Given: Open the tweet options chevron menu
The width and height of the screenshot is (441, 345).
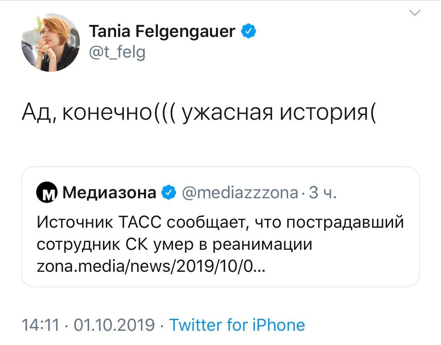Looking at the screenshot, I should click(x=415, y=13).
